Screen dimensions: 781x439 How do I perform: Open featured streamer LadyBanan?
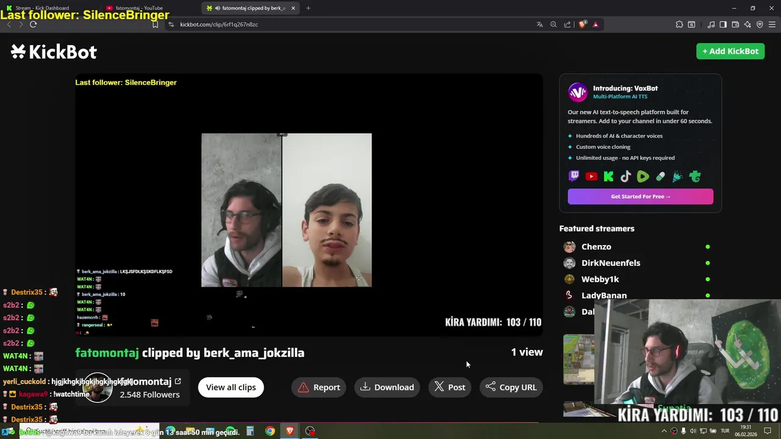tap(604, 295)
